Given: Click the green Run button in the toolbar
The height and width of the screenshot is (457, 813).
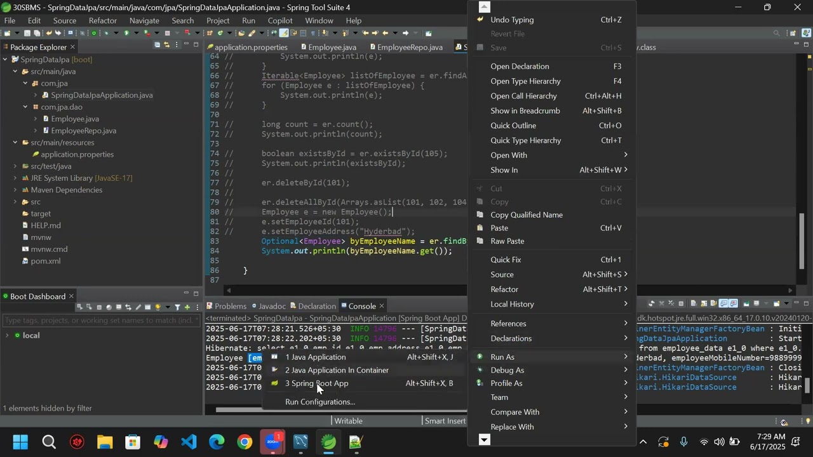Looking at the screenshot, I should pyautogui.click(x=126, y=33).
